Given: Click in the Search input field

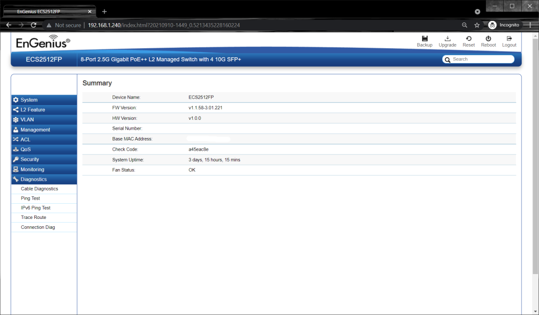Looking at the screenshot, I should coord(478,59).
